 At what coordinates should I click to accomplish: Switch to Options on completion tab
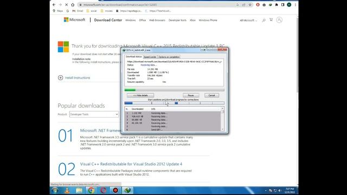click(x=169, y=57)
